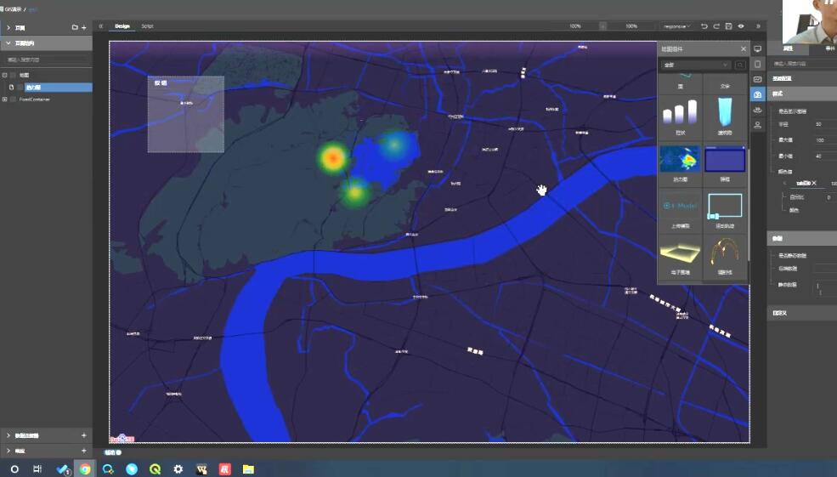This screenshot has height=477, width=837.
Task: Click the redo arrow in top toolbar
Action: coord(716,26)
